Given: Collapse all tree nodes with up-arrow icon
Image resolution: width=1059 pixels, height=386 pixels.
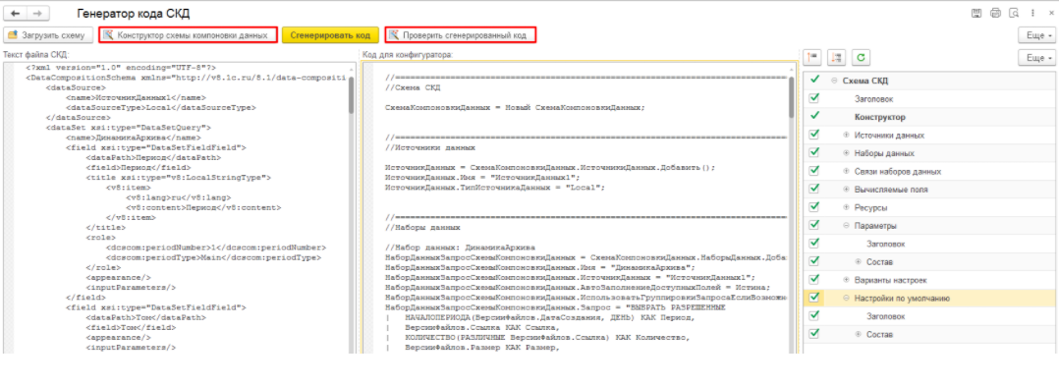Looking at the screenshot, I should click(x=812, y=58).
